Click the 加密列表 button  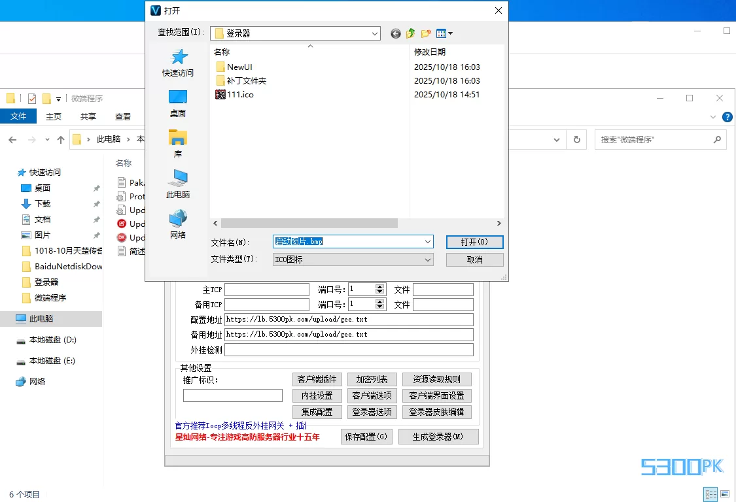coord(372,379)
